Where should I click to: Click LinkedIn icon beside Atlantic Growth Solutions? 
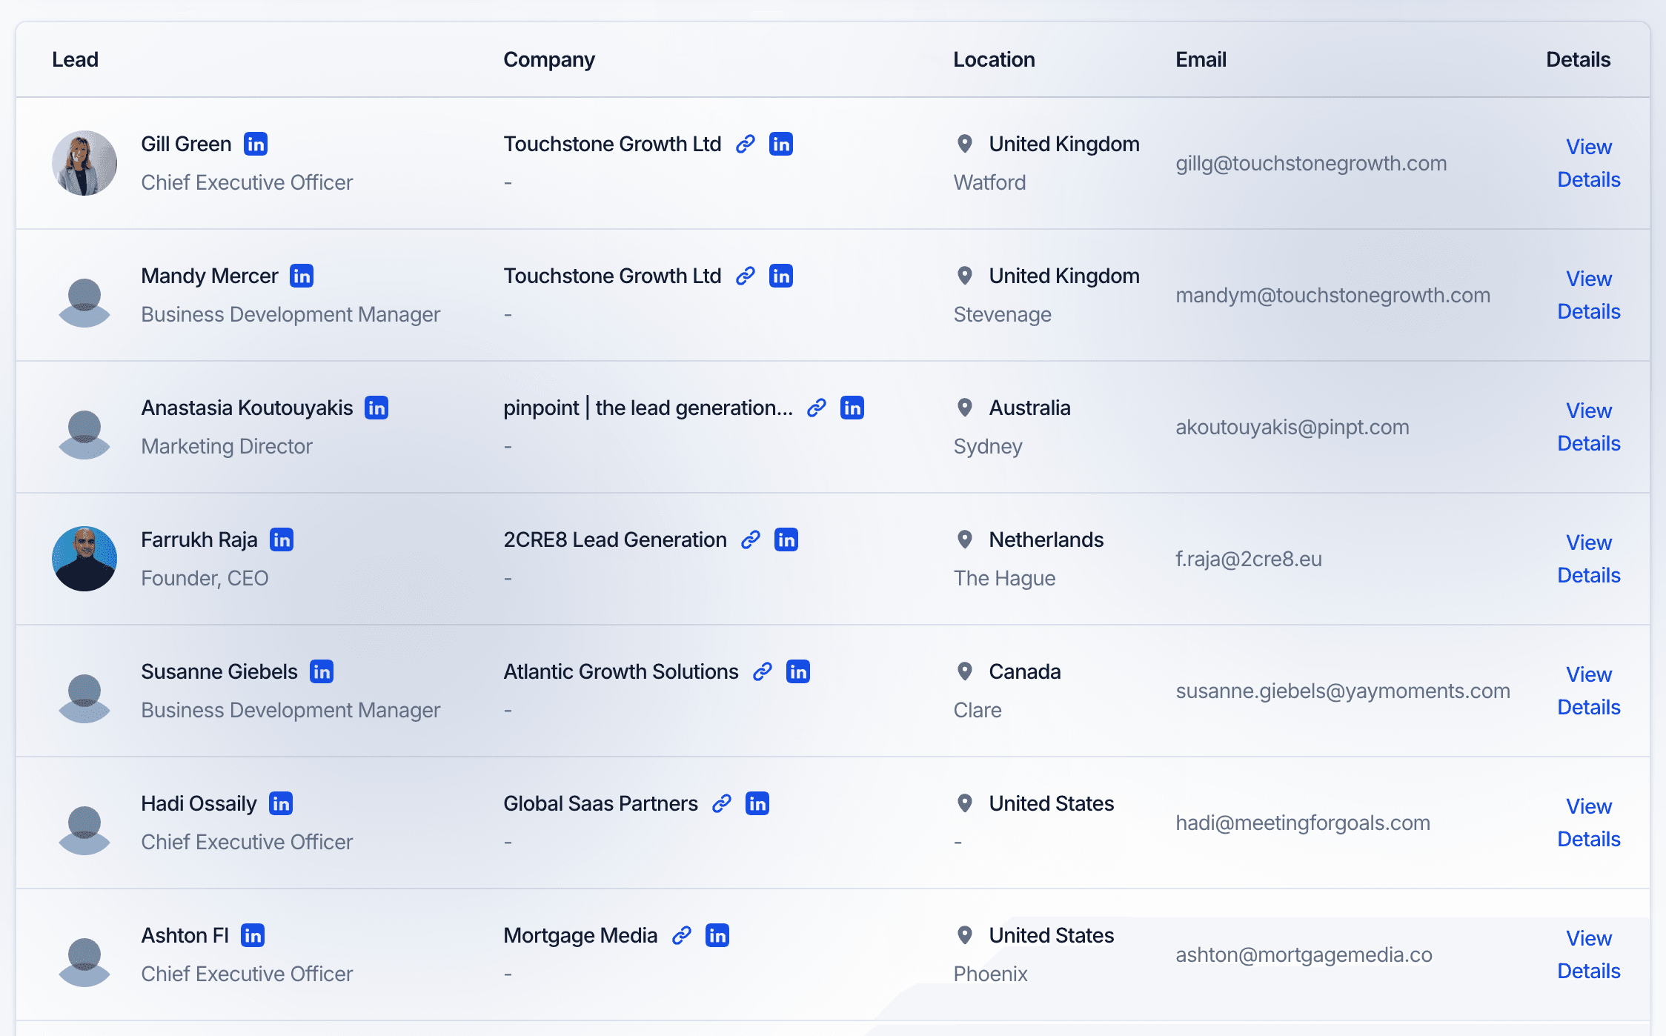tap(798, 671)
